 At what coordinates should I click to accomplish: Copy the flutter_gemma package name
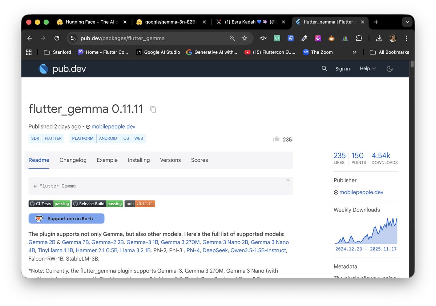click(x=153, y=109)
